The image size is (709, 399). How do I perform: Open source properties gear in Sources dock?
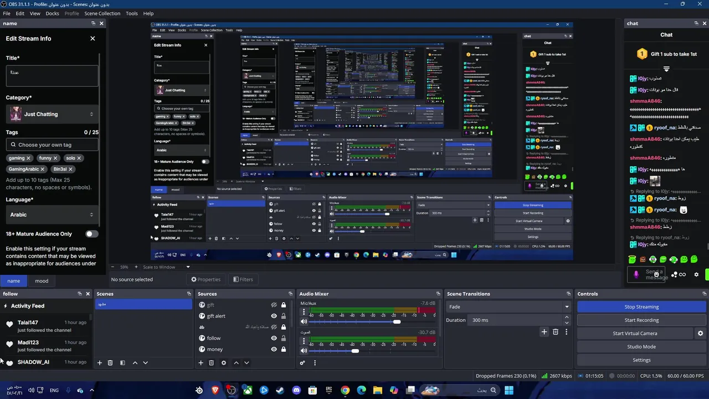click(x=224, y=363)
